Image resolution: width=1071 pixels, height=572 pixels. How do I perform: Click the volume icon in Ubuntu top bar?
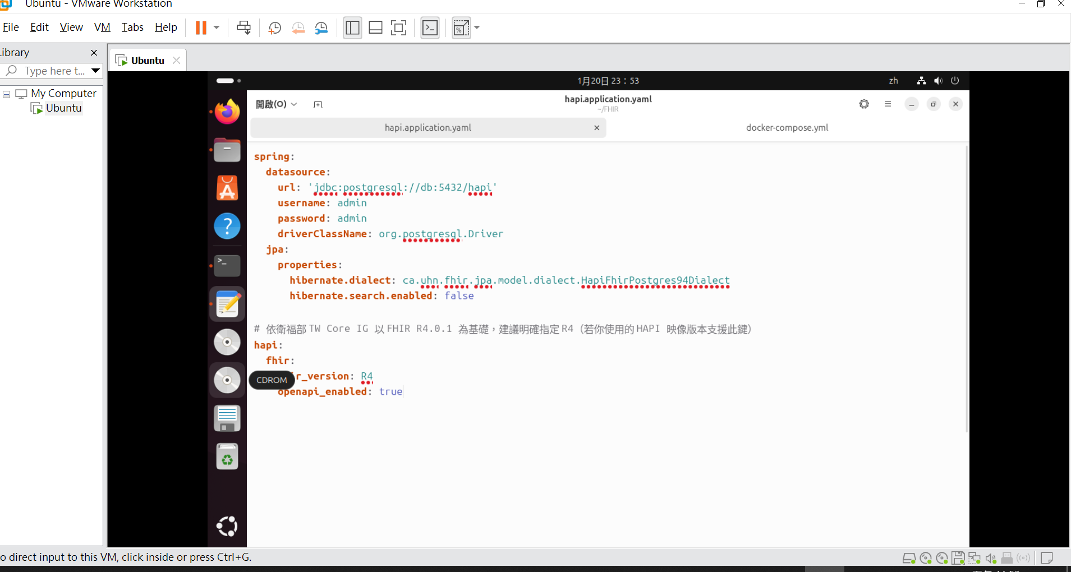(x=937, y=81)
